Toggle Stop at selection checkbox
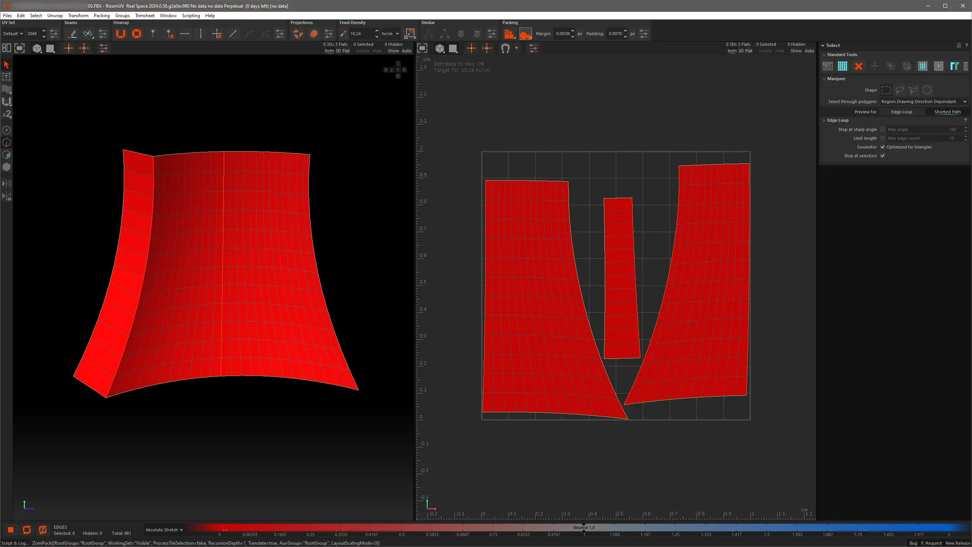The height and width of the screenshot is (547, 972). pos(882,156)
